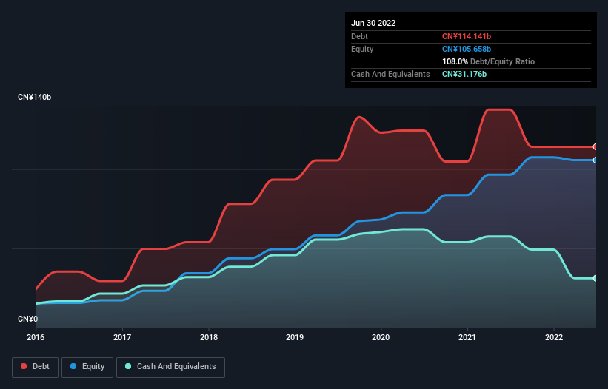Click the Debt label in tooltip
The height and width of the screenshot is (389, 608).
[x=359, y=36]
